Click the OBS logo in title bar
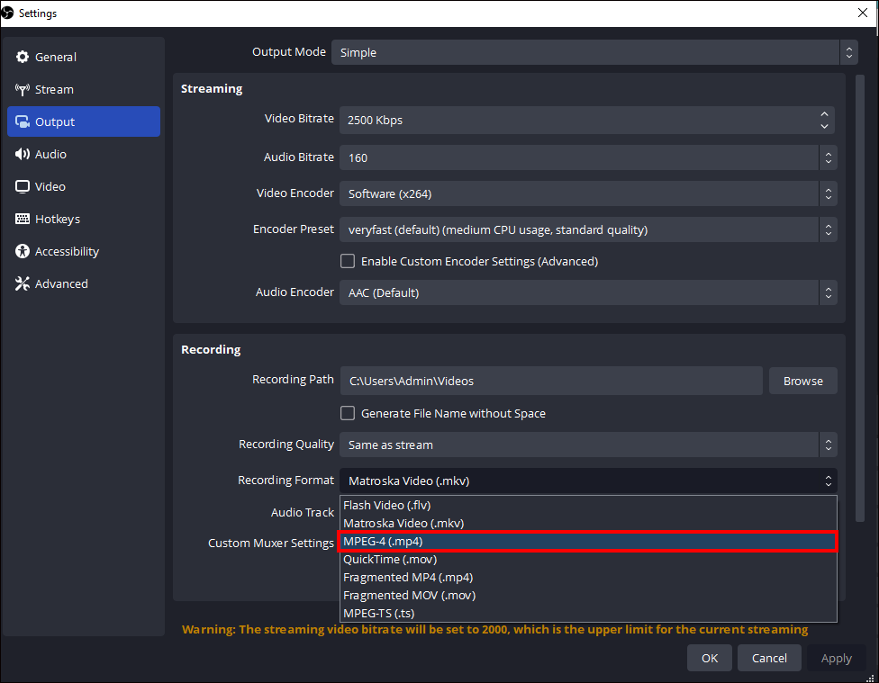This screenshot has height=683, width=879. [7, 13]
